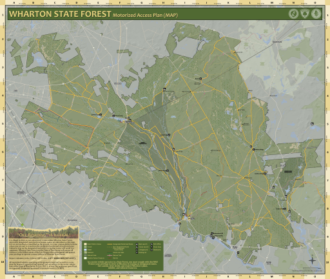Screen dimensions: 330x279
Task: Click the yellow motorized route line in legend
Action: click(110, 244)
